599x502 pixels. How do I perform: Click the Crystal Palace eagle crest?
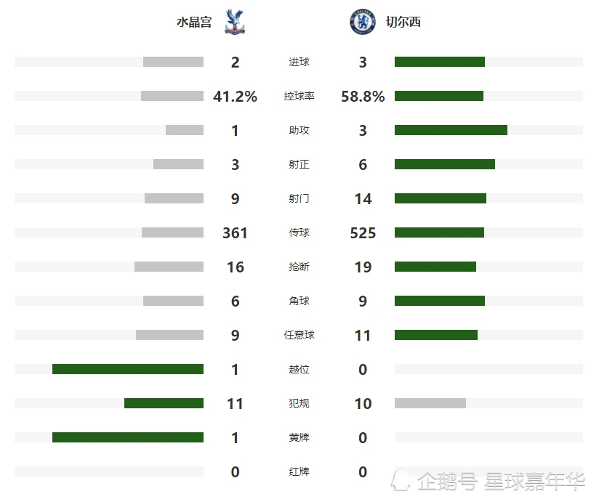tap(235, 22)
